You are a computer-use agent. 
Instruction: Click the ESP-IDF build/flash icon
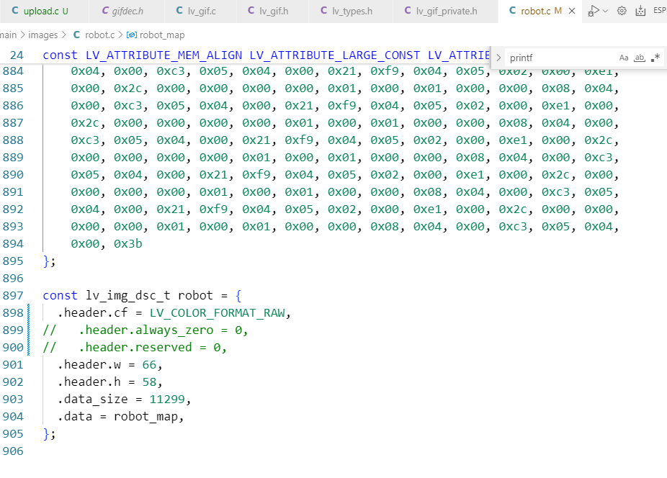[640, 11]
